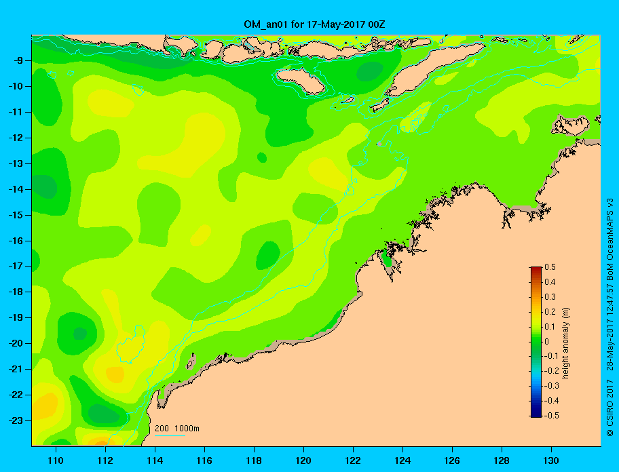Select the 0.1 colorbar value
Image resolution: width=619 pixels, height=472 pixels.
tap(550, 327)
